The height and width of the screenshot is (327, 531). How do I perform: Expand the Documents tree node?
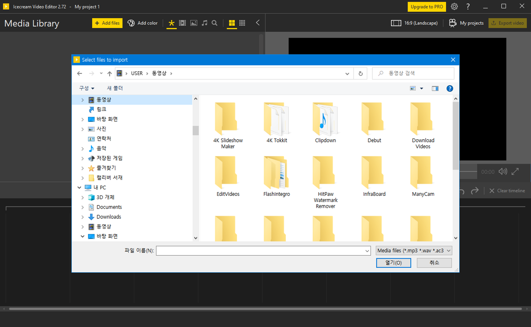click(82, 207)
